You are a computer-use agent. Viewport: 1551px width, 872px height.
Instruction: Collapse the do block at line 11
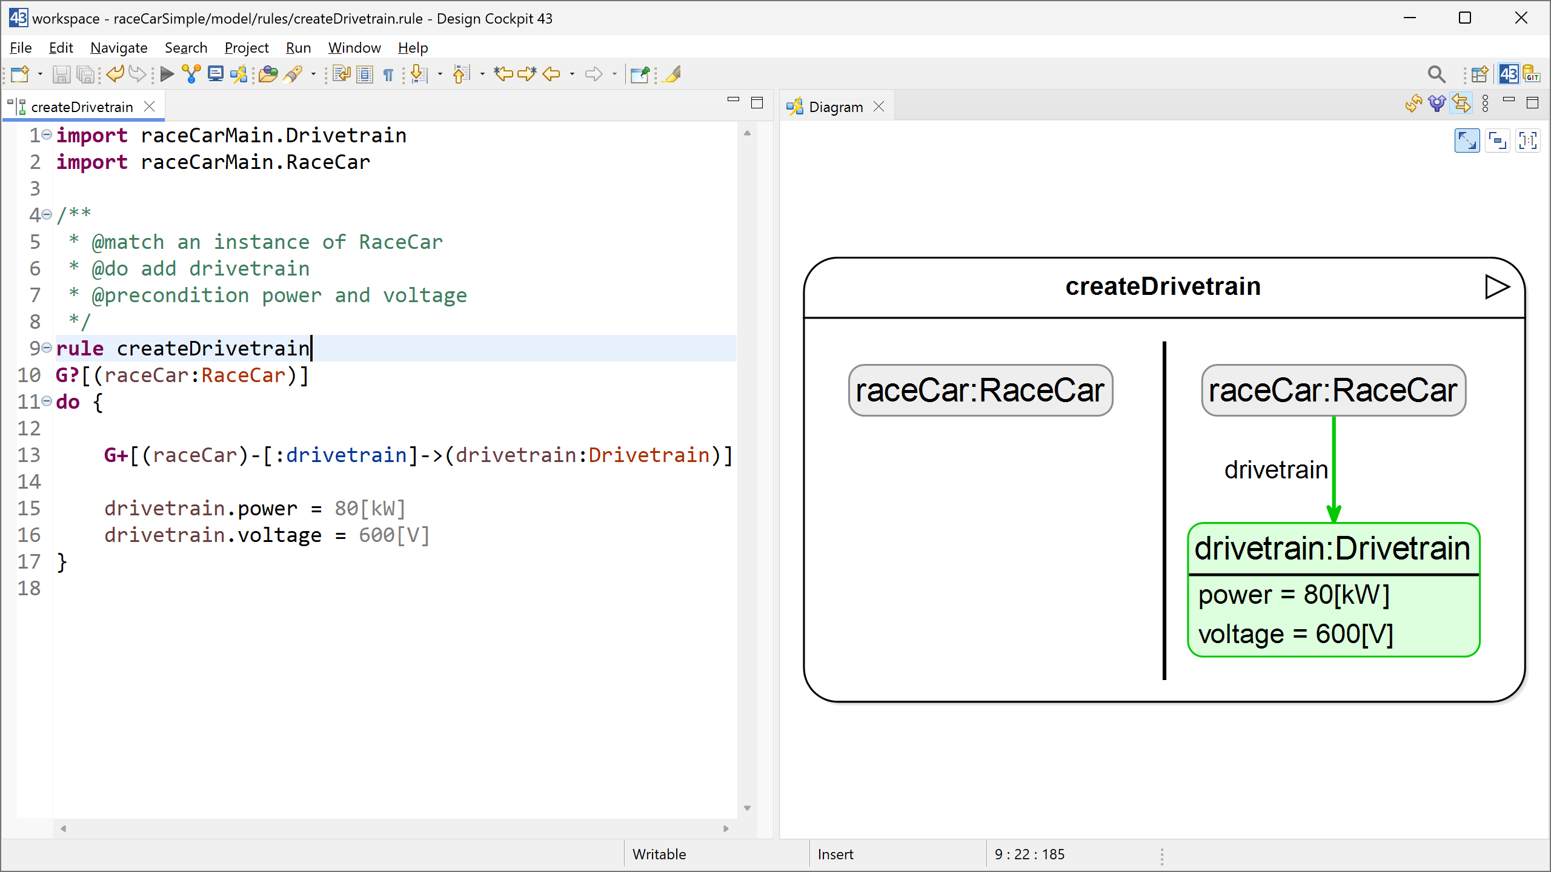pos(47,401)
